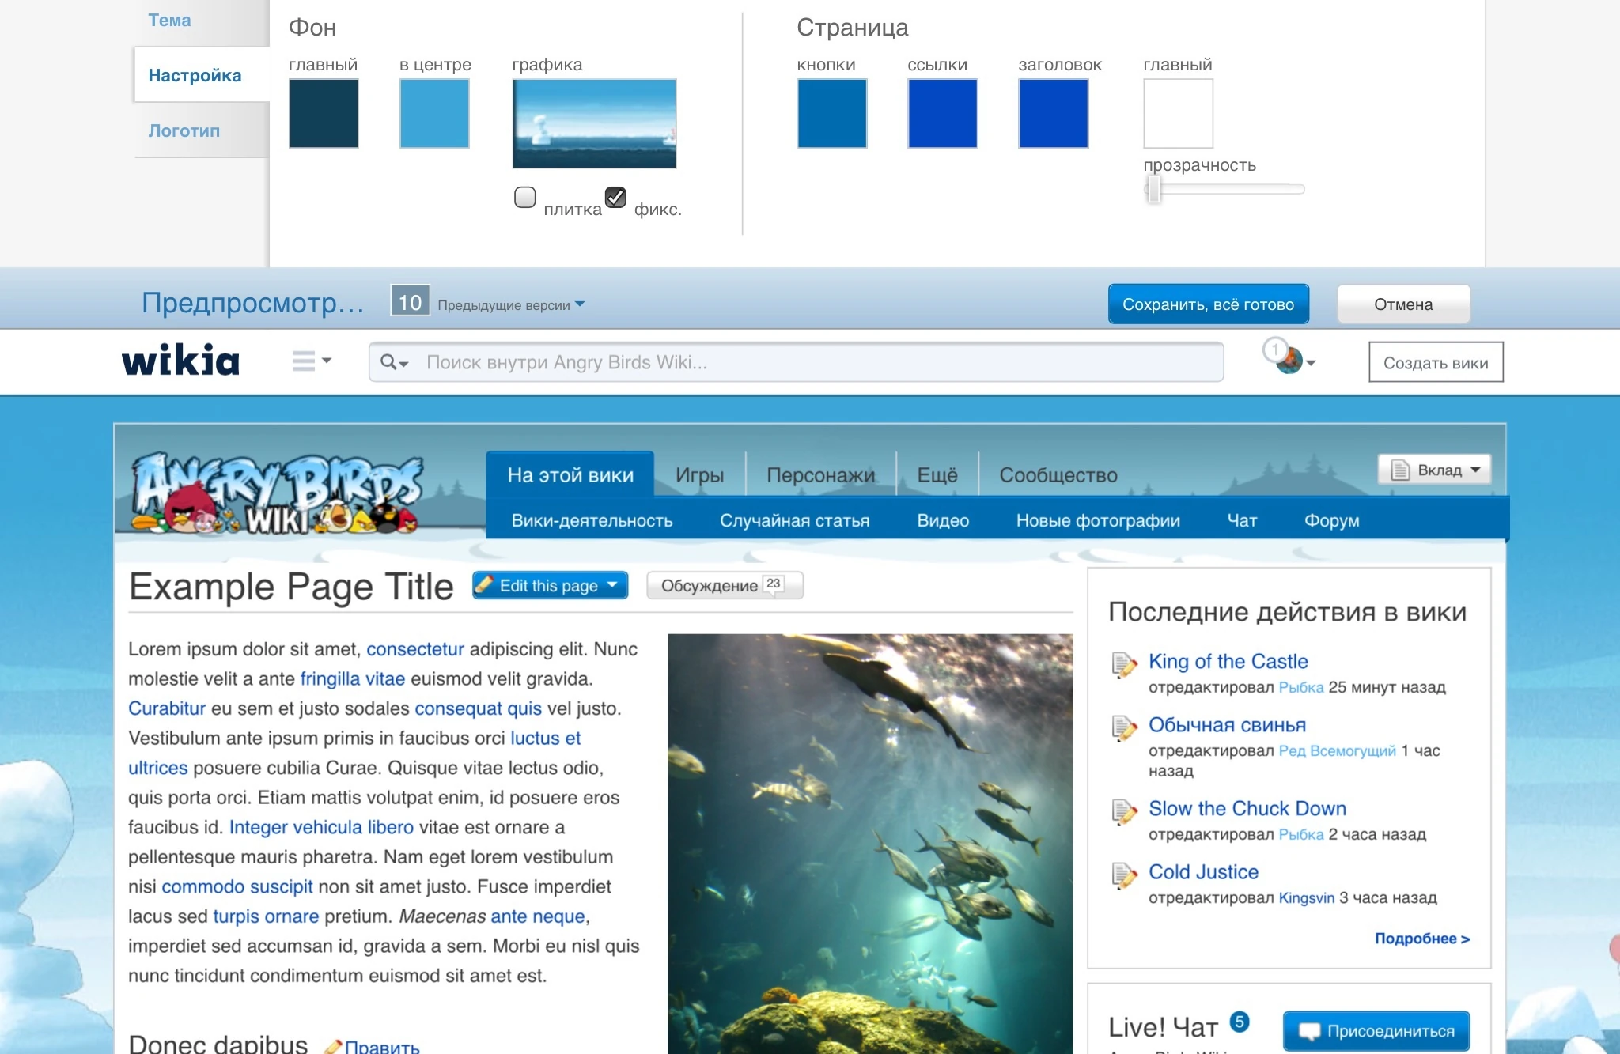
Task: Click the Live! Чат count badge
Action: tap(1240, 1022)
